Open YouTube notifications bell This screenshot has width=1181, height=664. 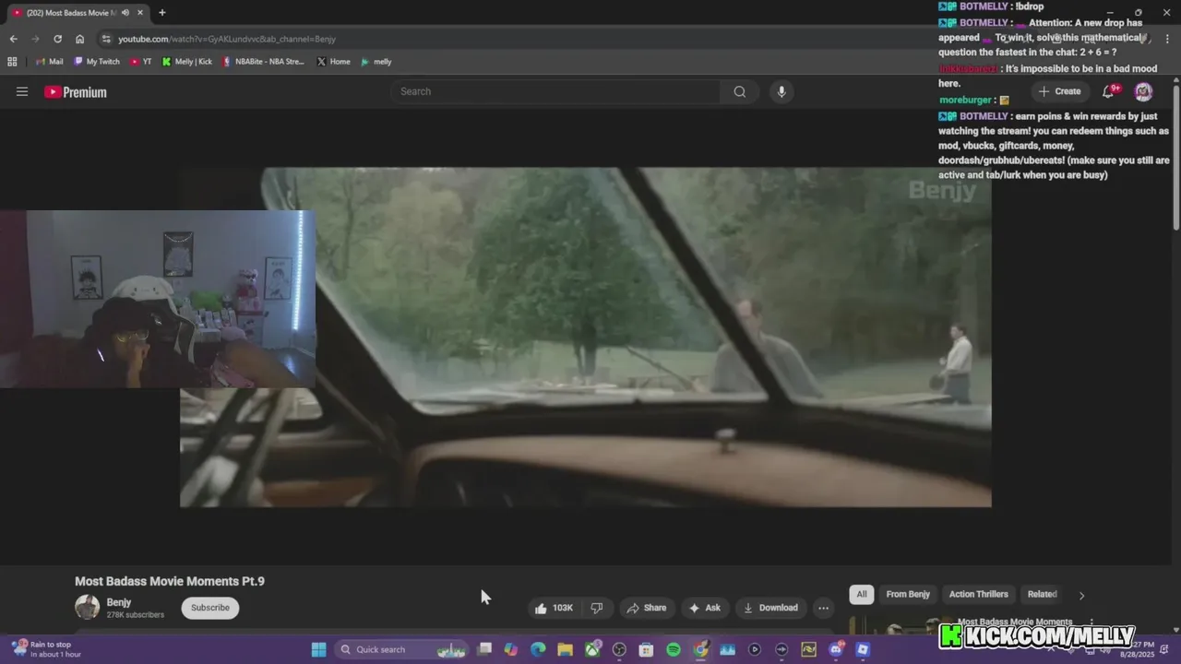coord(1109,91)
